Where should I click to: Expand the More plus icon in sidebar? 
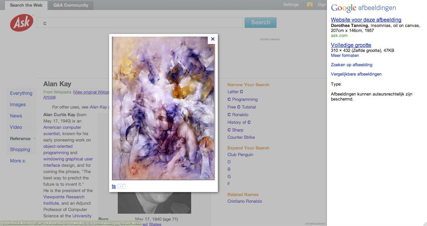coord(24,161)
